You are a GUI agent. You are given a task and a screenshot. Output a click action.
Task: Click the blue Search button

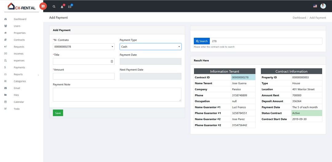pos(201,41)
